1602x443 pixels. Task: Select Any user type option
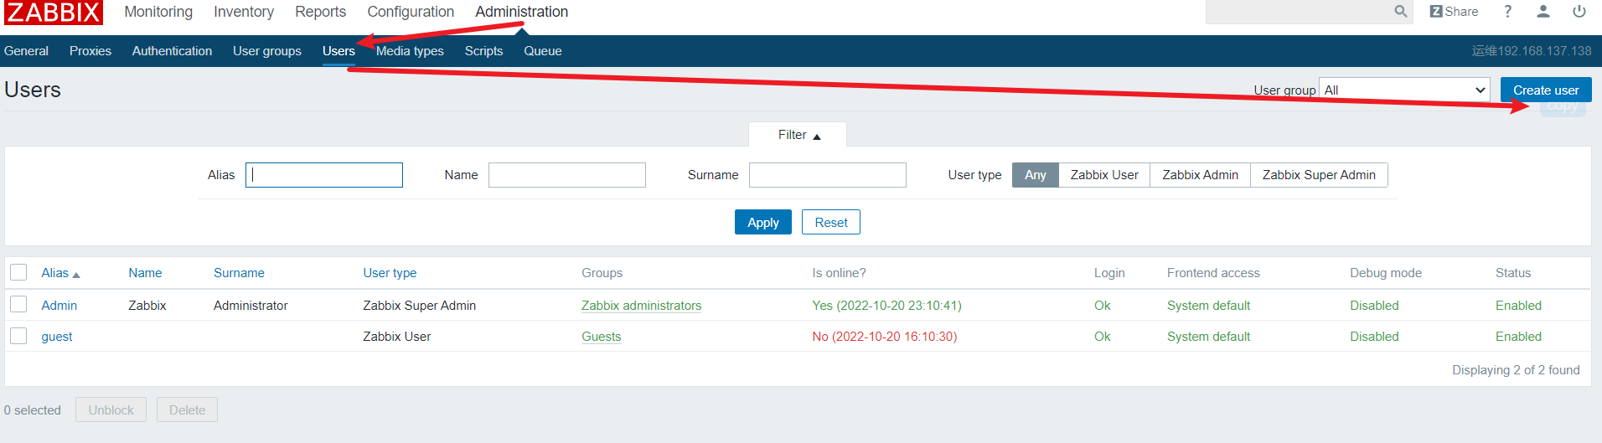coord(1035,175)
